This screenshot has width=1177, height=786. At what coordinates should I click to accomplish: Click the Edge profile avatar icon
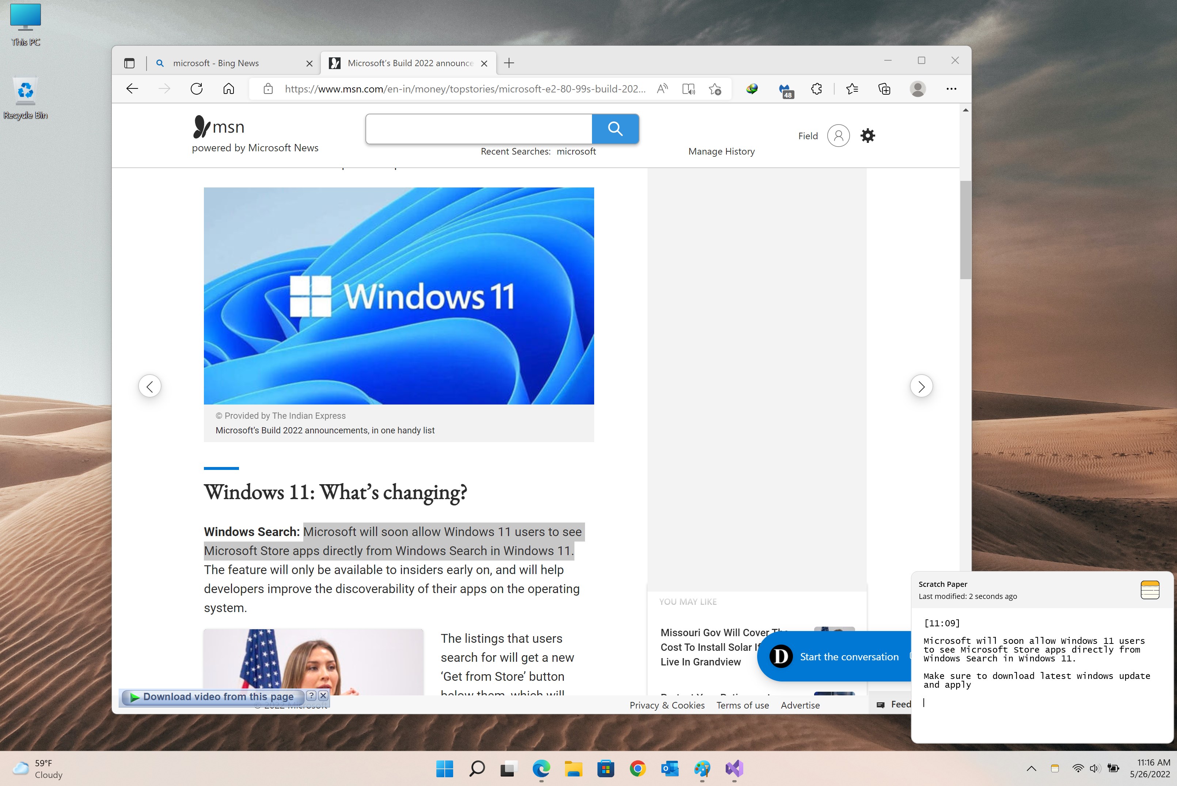918,88
